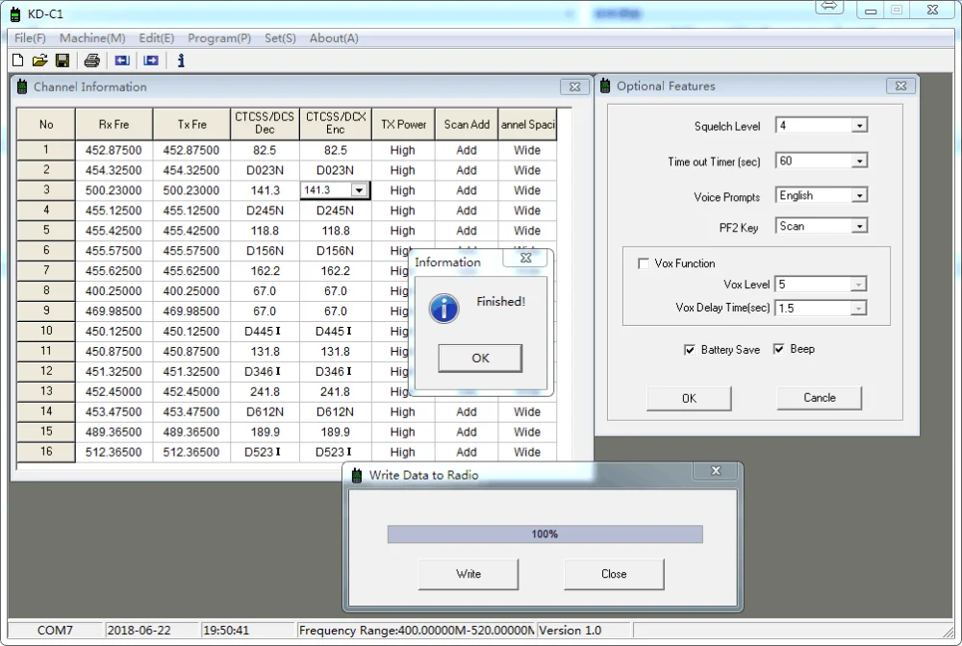Click the Save floppy disk icon

point(63,61)
